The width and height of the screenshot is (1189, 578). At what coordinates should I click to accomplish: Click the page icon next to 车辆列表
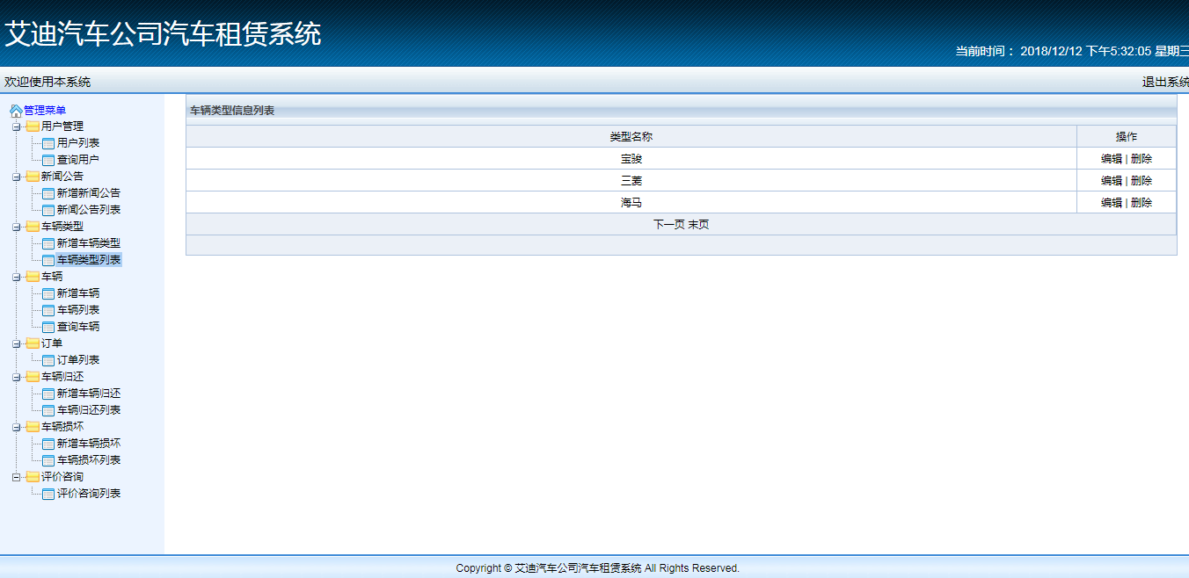click(48, 310)
